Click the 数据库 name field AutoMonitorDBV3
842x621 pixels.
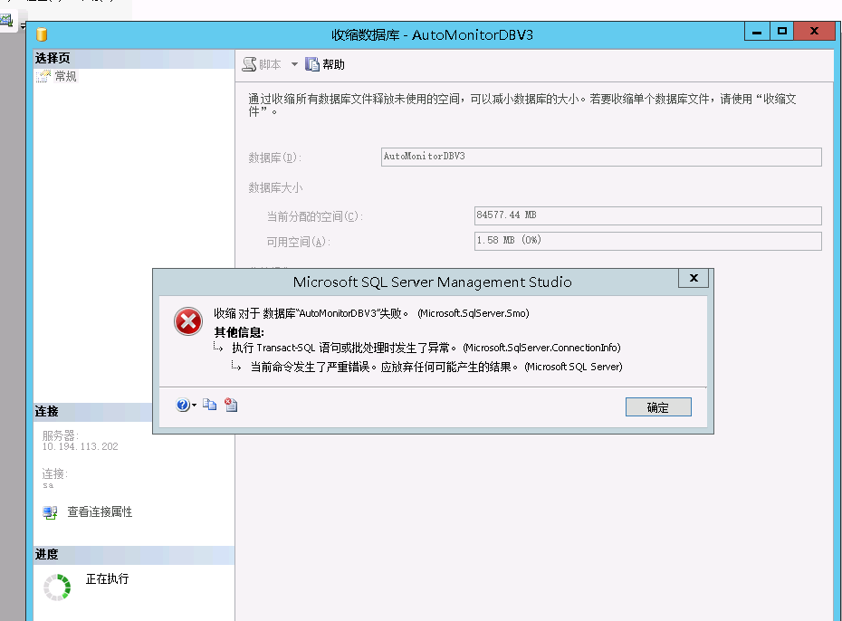tap(601, 157)
